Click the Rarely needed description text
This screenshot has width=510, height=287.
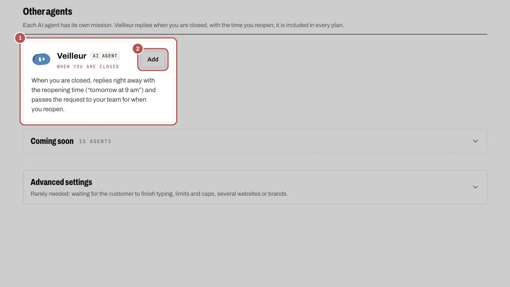pyautogui.click(x=159, y=194)
